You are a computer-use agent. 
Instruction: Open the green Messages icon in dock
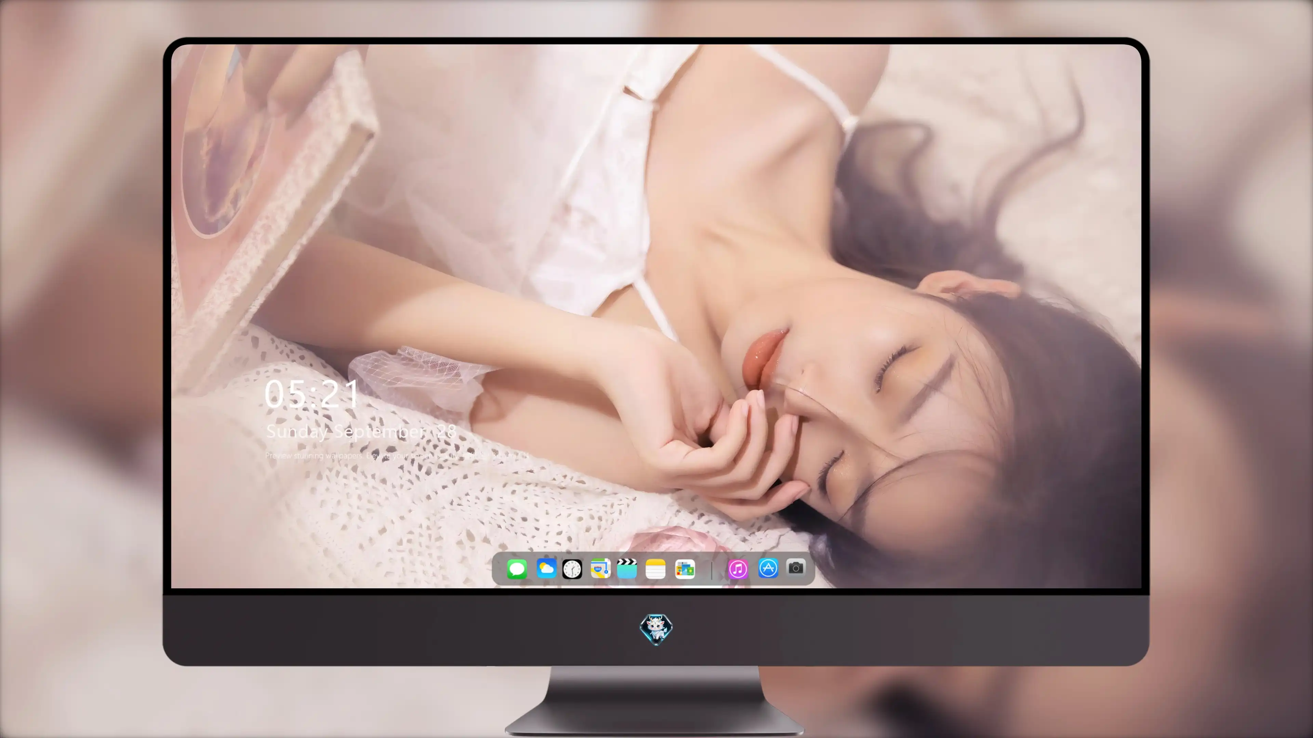click(517, 569)
